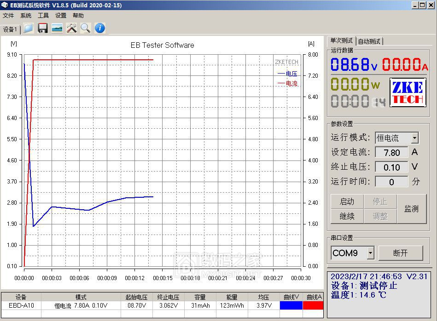437x321 pixels.
Task: Edit the 设定电流 value field
Action: click(x=391, y=152)
